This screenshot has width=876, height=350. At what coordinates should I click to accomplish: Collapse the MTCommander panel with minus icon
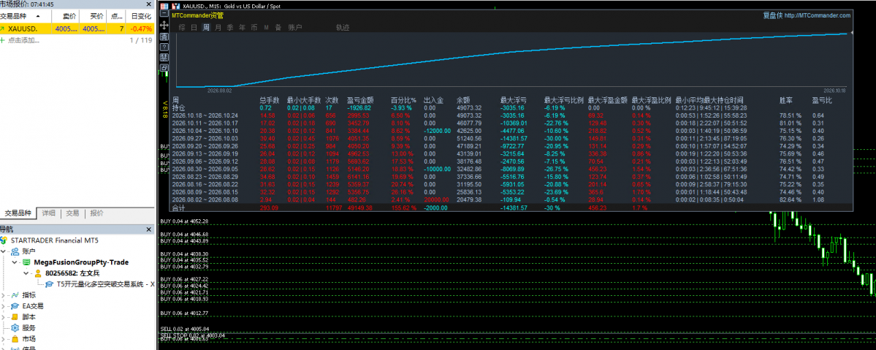pyautogui.click(x=164, y=13)
